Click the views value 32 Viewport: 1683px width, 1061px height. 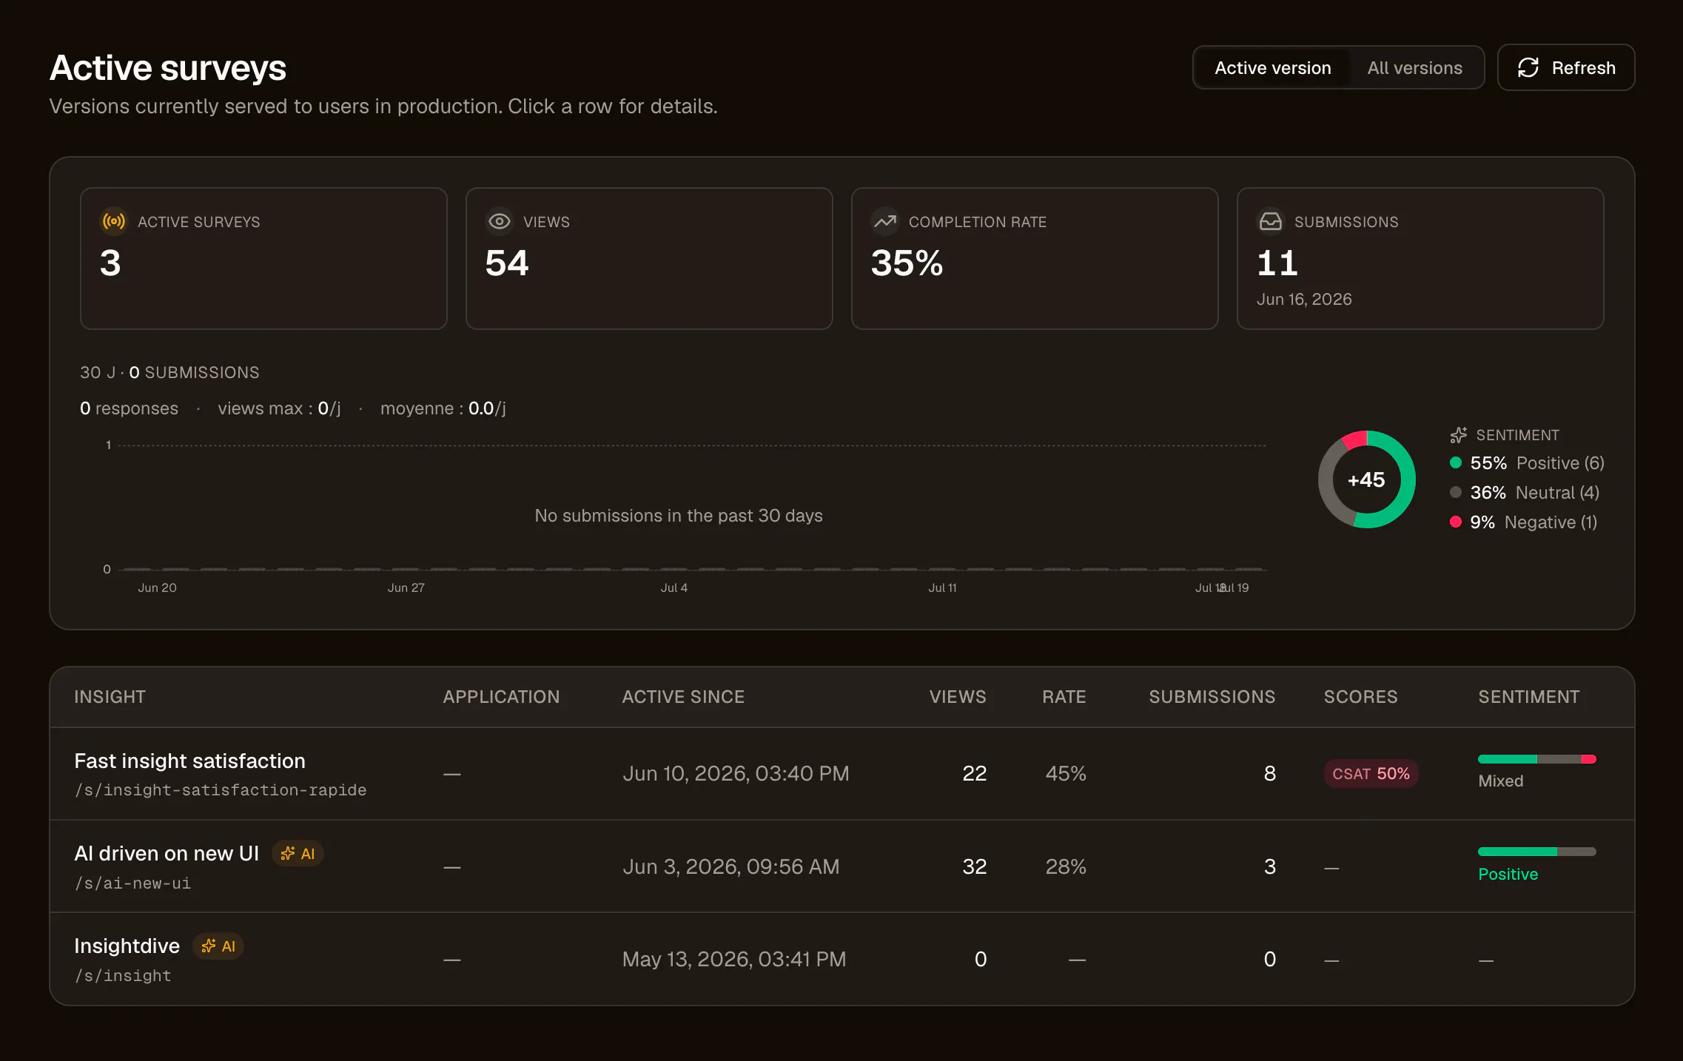pos(975,867)
